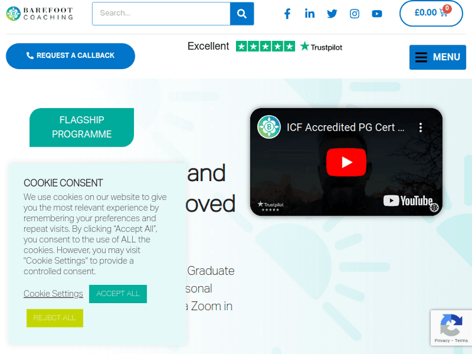
Task: Open the Instagram icon link
Action: click(x=354, y=14)
